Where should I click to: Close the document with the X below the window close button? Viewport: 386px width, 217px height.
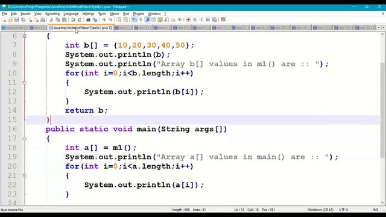(x=383, y=14)
